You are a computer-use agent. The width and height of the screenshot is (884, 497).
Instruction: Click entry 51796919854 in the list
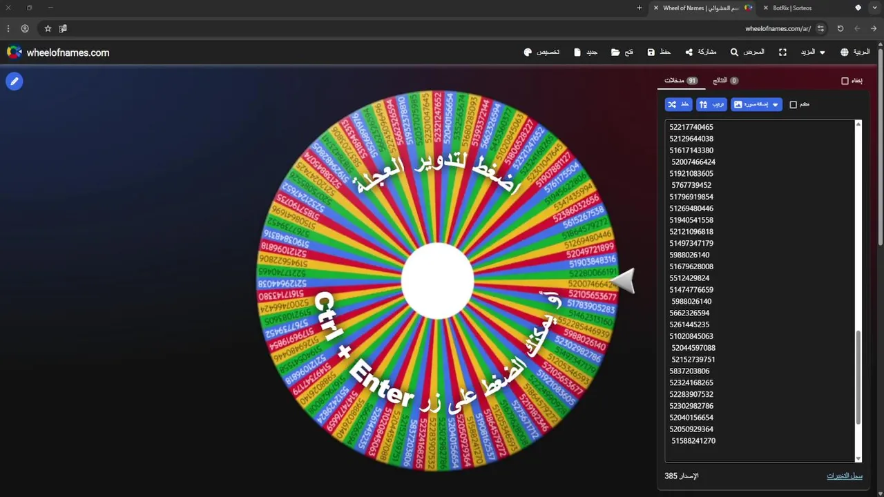click(x=691, y=197)
